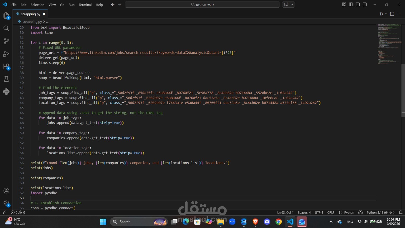The image size is (405, 228).
Task: Click the code minimap preview
Action: 389,44
